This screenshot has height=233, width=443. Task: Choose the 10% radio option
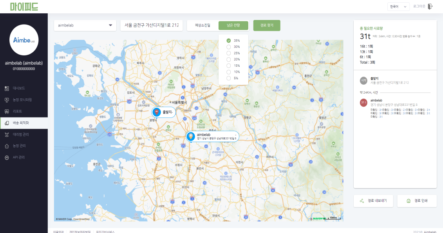pos(229,72)
